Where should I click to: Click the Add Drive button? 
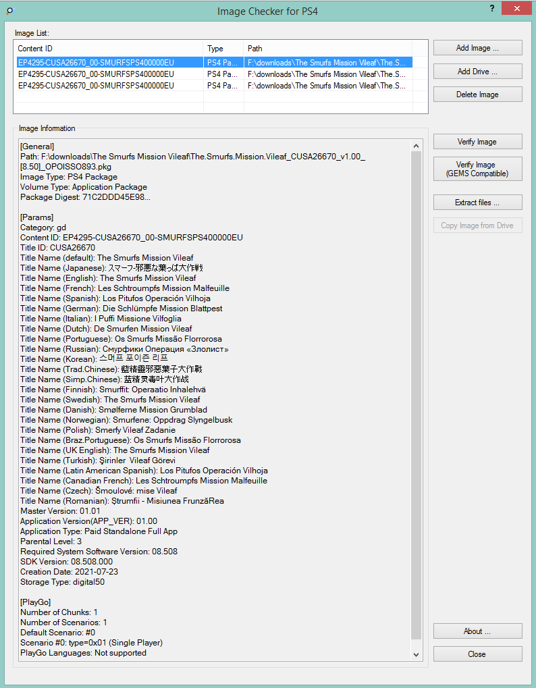[x=478, y=71]
